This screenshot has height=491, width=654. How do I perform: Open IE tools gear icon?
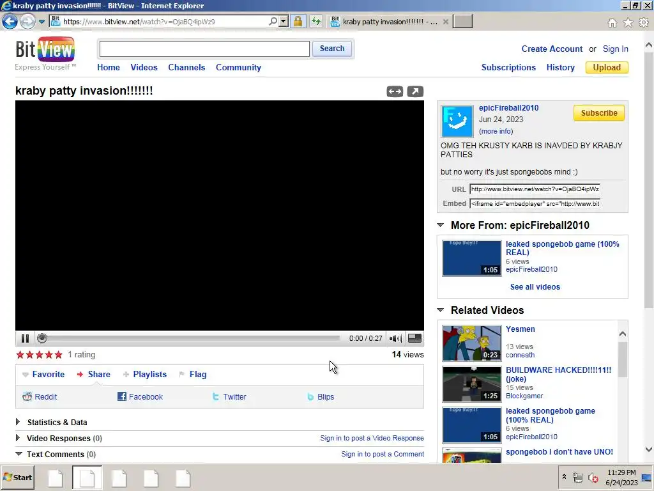tap(644, 22)
